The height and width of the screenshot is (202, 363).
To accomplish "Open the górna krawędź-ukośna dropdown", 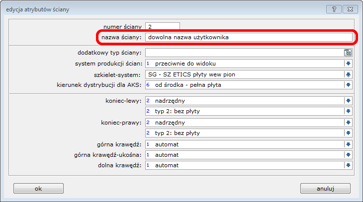I will (348, 155).
